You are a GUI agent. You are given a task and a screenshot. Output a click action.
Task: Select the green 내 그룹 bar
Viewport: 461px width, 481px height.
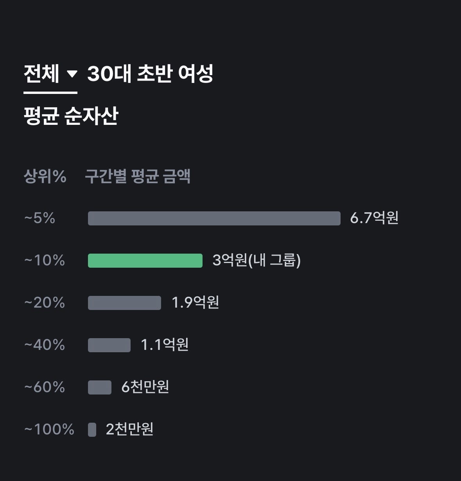coord(145,261)
